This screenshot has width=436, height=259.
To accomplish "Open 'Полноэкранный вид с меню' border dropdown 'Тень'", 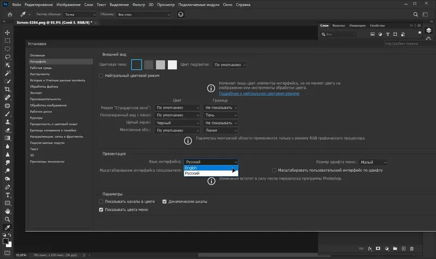I will [221, 115].
